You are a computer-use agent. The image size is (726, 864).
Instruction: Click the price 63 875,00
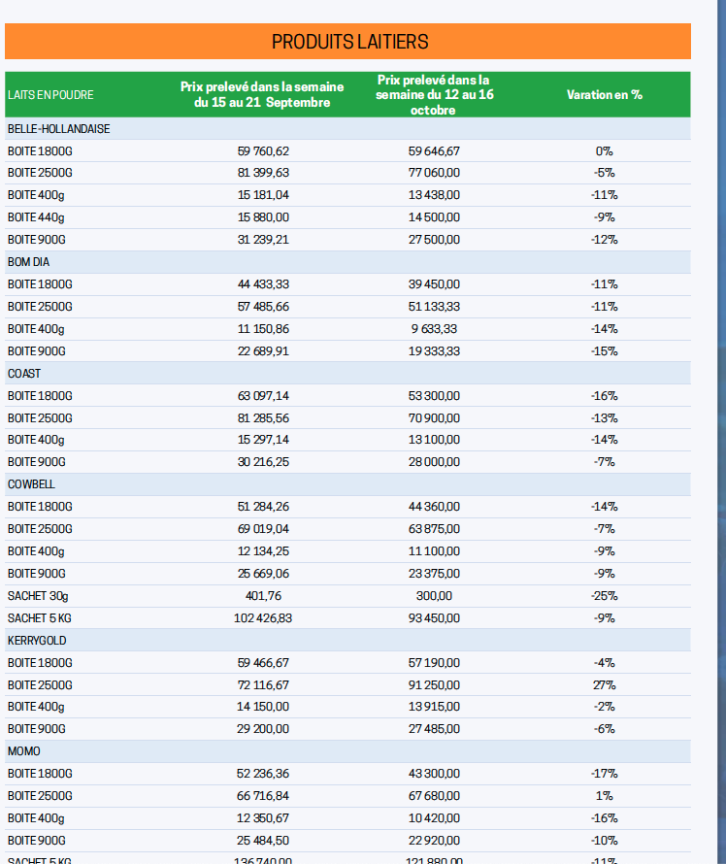[434, 529]
